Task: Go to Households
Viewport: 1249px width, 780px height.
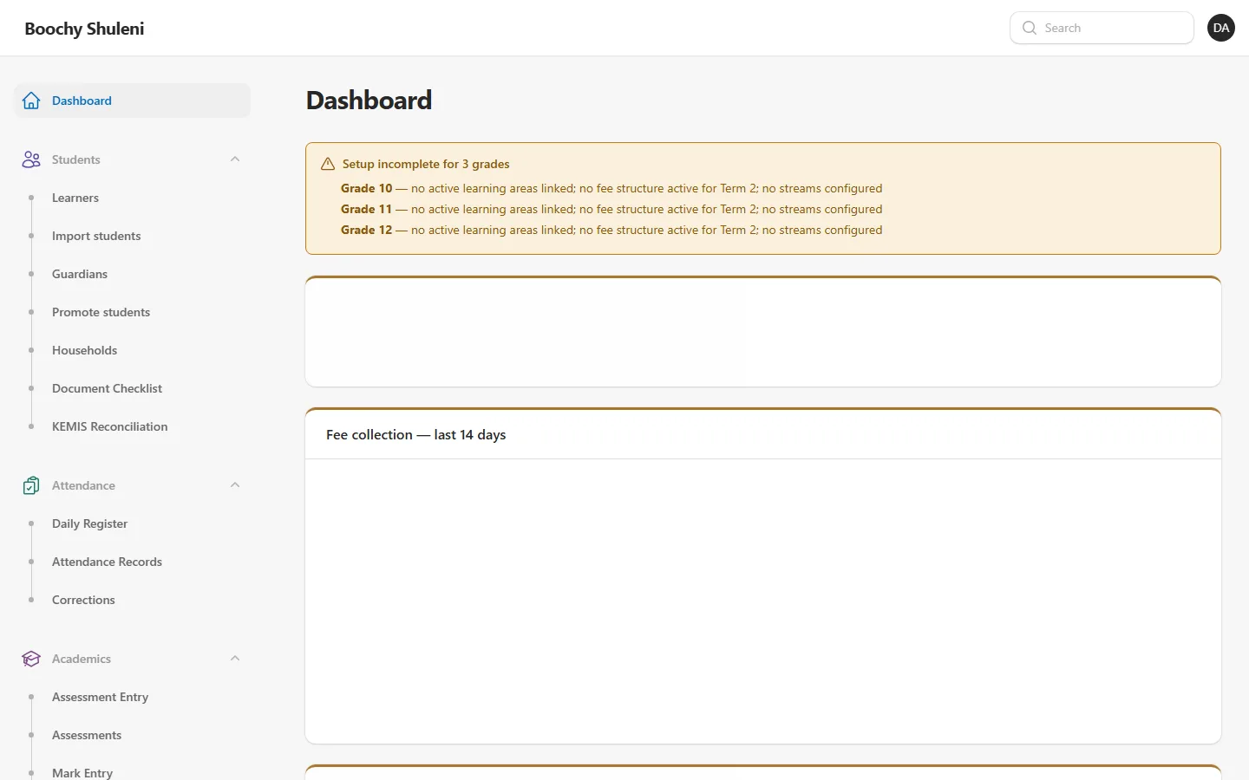Action: coord(84,350)
